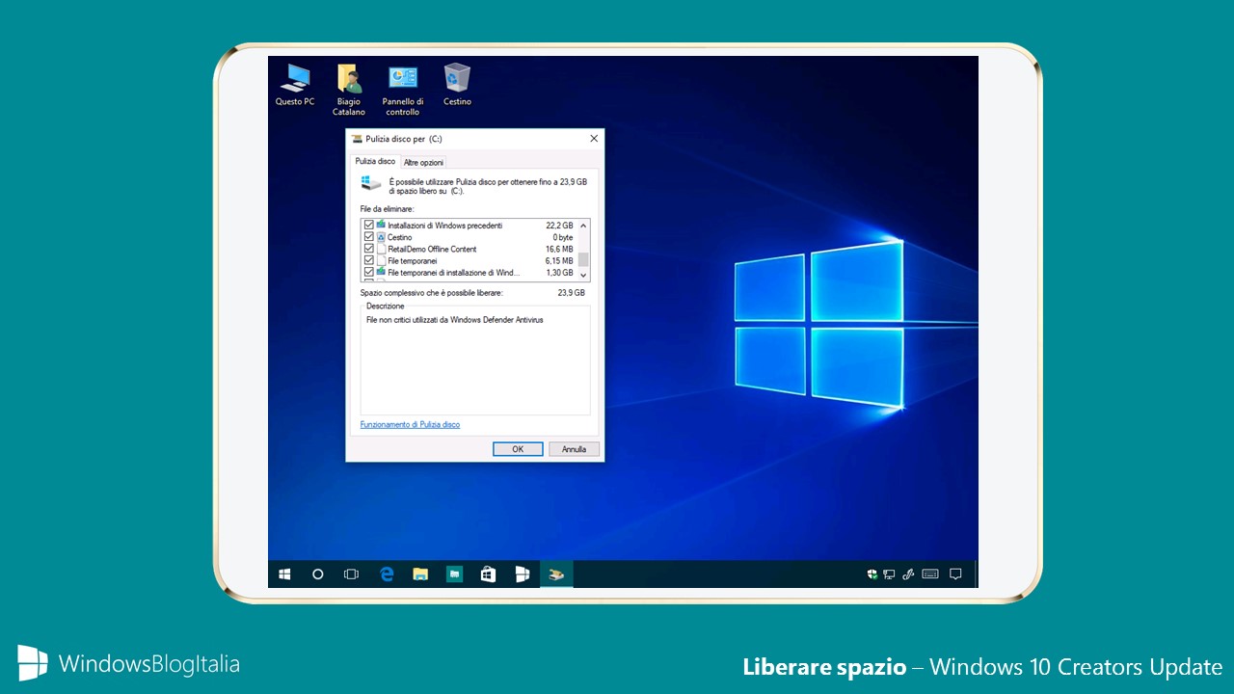Open the Biagio Catalano user folder icon
This screenshot has width=1234, height=694.
(x=349, y=90)
